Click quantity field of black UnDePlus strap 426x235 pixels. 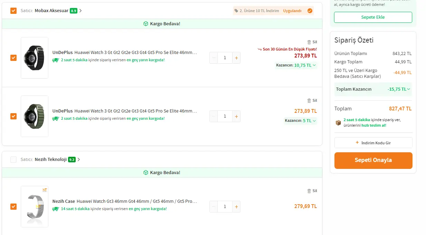[225, 58]
